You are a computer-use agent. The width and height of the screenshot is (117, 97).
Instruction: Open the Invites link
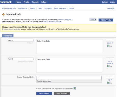coord(71,9)
